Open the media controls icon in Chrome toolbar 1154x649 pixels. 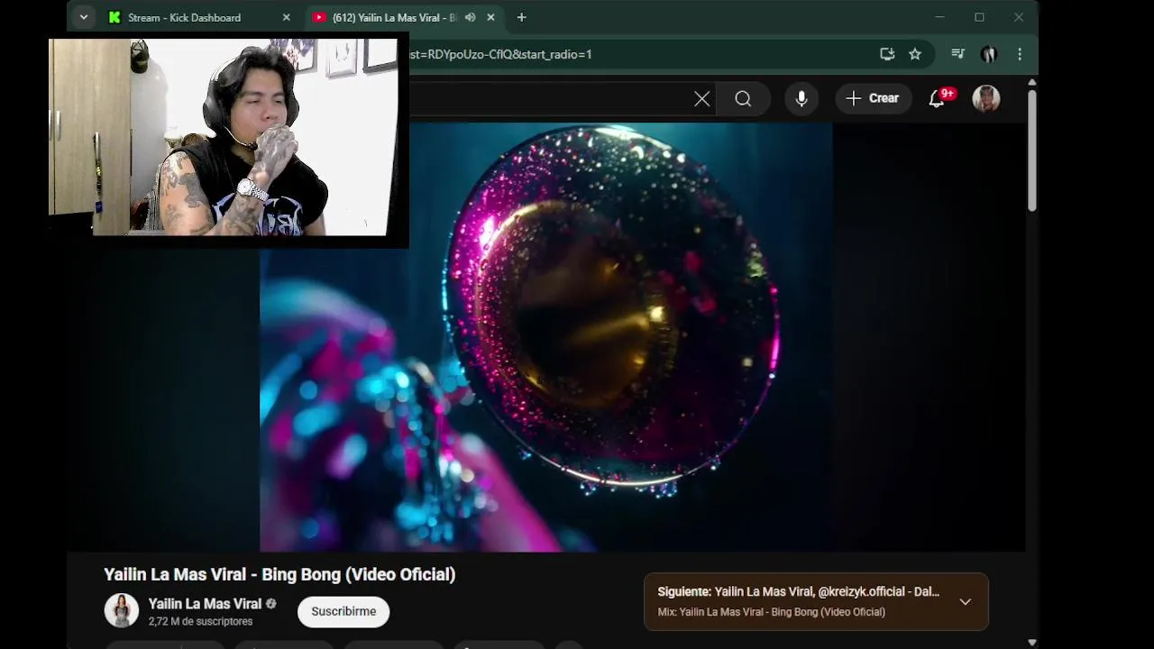(x=957, y=54)
